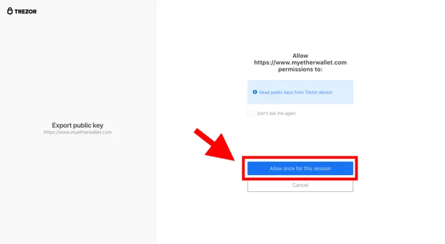Click the word "Allow" atop the dialog
445x244 pixels.
pyautogui.click(x=300, y=56)
